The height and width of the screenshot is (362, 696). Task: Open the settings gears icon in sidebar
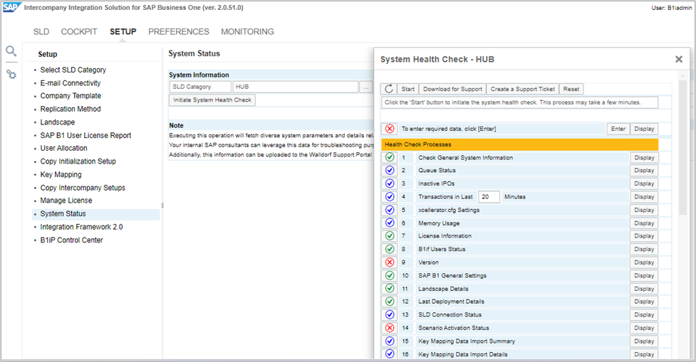pyautogui.click(x=11, y=74)
